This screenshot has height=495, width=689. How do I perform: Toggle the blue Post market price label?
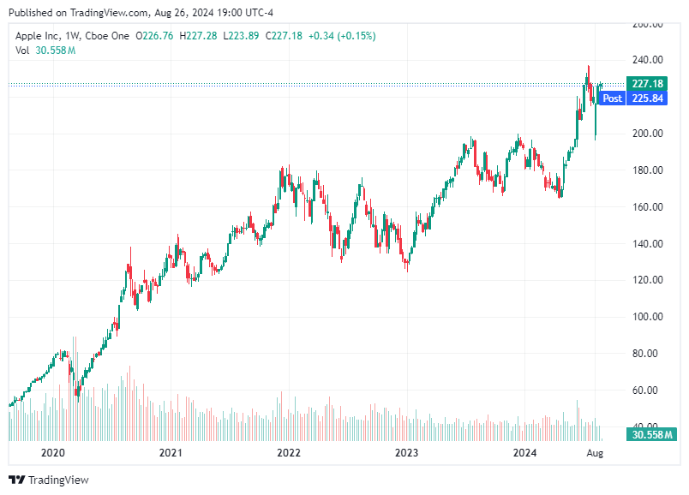(613, 98)
